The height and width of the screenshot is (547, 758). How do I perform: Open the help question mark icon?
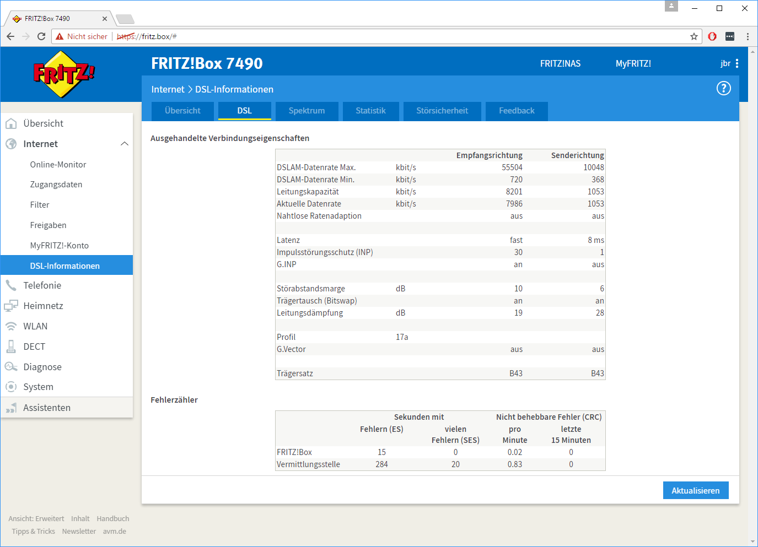click(x=723, y=88)
